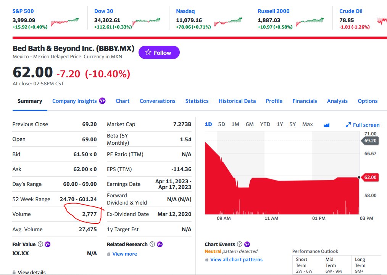Select the 1M chart range

(235, 124)
